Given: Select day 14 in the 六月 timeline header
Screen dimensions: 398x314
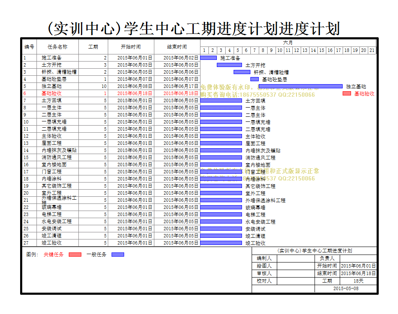Looking at the screenshot, I should pyautogui.click(x=313, y=50).
